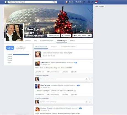Viewport: 127px width, 115px height.
Task: Attach photo to VW Hörby review comment
Action: (x=87, y=79)
